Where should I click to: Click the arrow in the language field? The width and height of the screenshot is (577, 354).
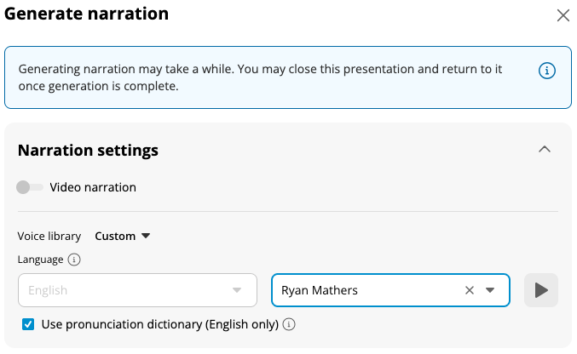pyautogui.click(x=237, y=290)
